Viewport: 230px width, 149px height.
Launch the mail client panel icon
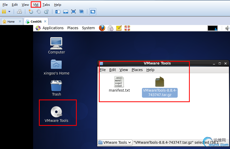click(110, 28)
